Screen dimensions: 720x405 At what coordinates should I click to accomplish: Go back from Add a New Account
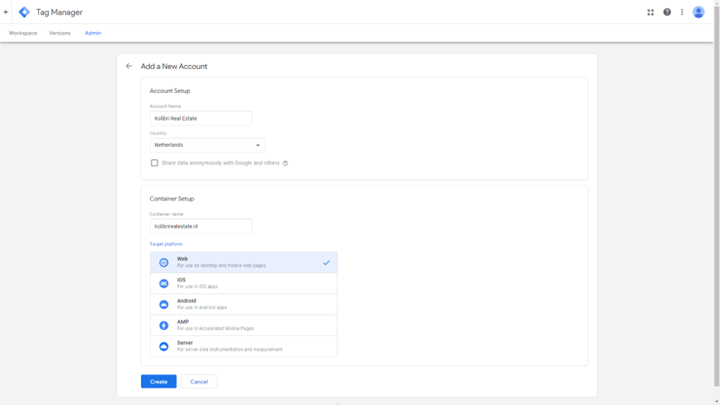click(129, 66)
